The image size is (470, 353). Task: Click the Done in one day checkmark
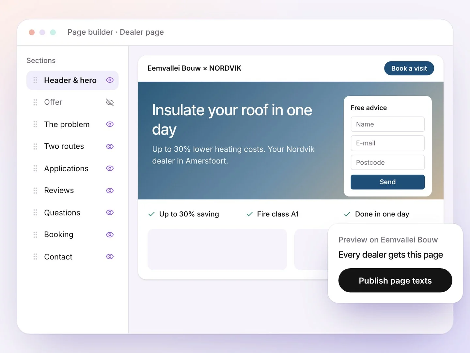click(x=347, y=214)
